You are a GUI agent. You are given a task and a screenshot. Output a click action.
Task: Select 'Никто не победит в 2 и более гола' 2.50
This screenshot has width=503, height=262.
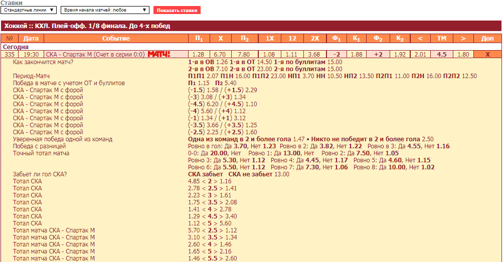coord(428,139)
